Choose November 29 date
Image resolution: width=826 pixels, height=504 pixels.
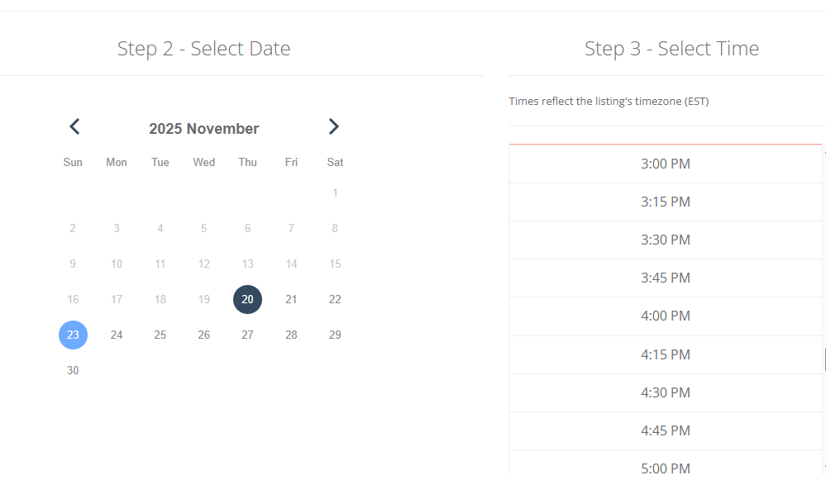[x=335, y=335]
